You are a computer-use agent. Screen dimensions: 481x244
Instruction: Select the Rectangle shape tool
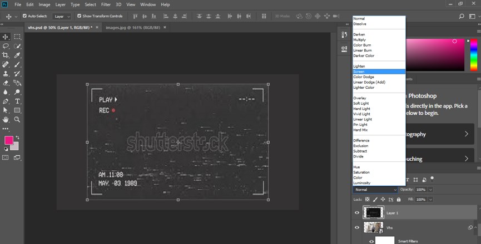(x=17, y=110)
